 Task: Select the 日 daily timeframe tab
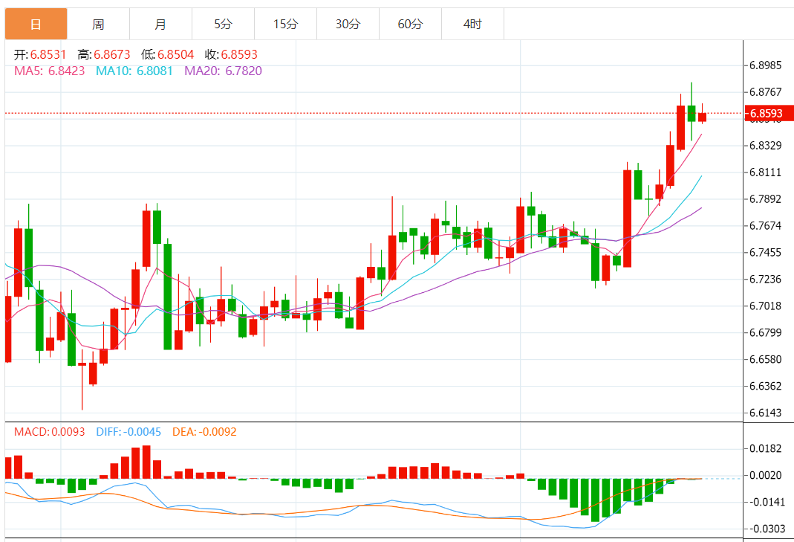36,24
